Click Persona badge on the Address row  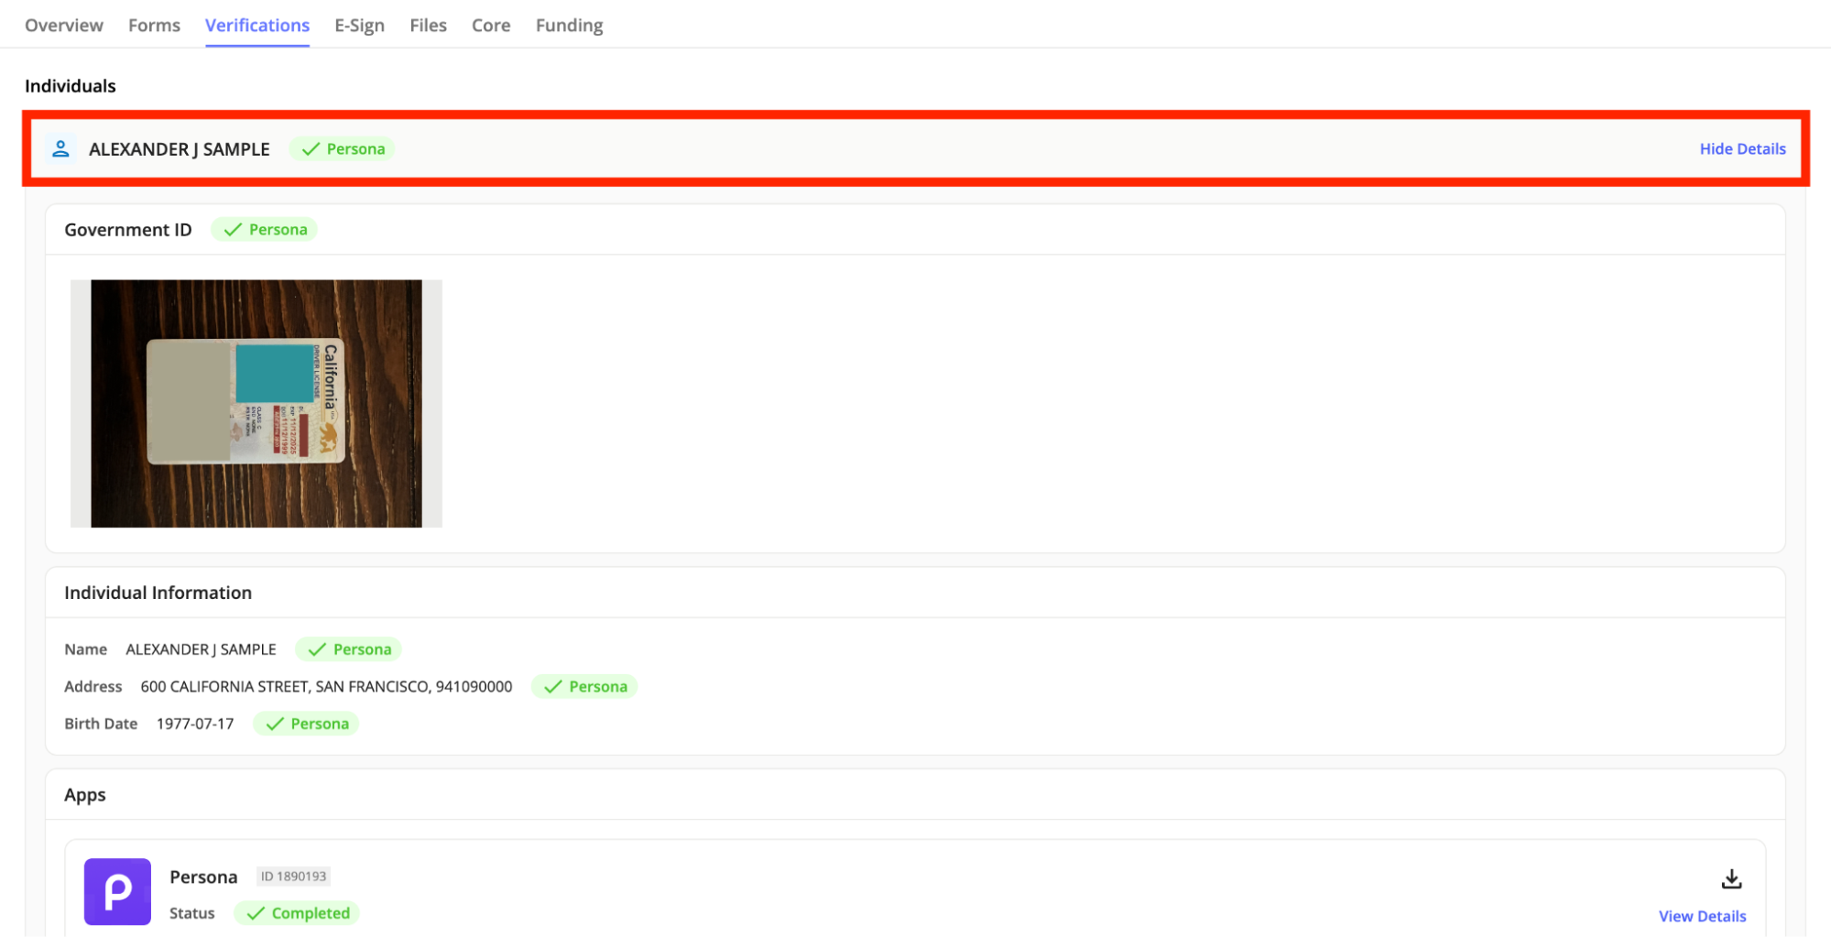(584, 686)
